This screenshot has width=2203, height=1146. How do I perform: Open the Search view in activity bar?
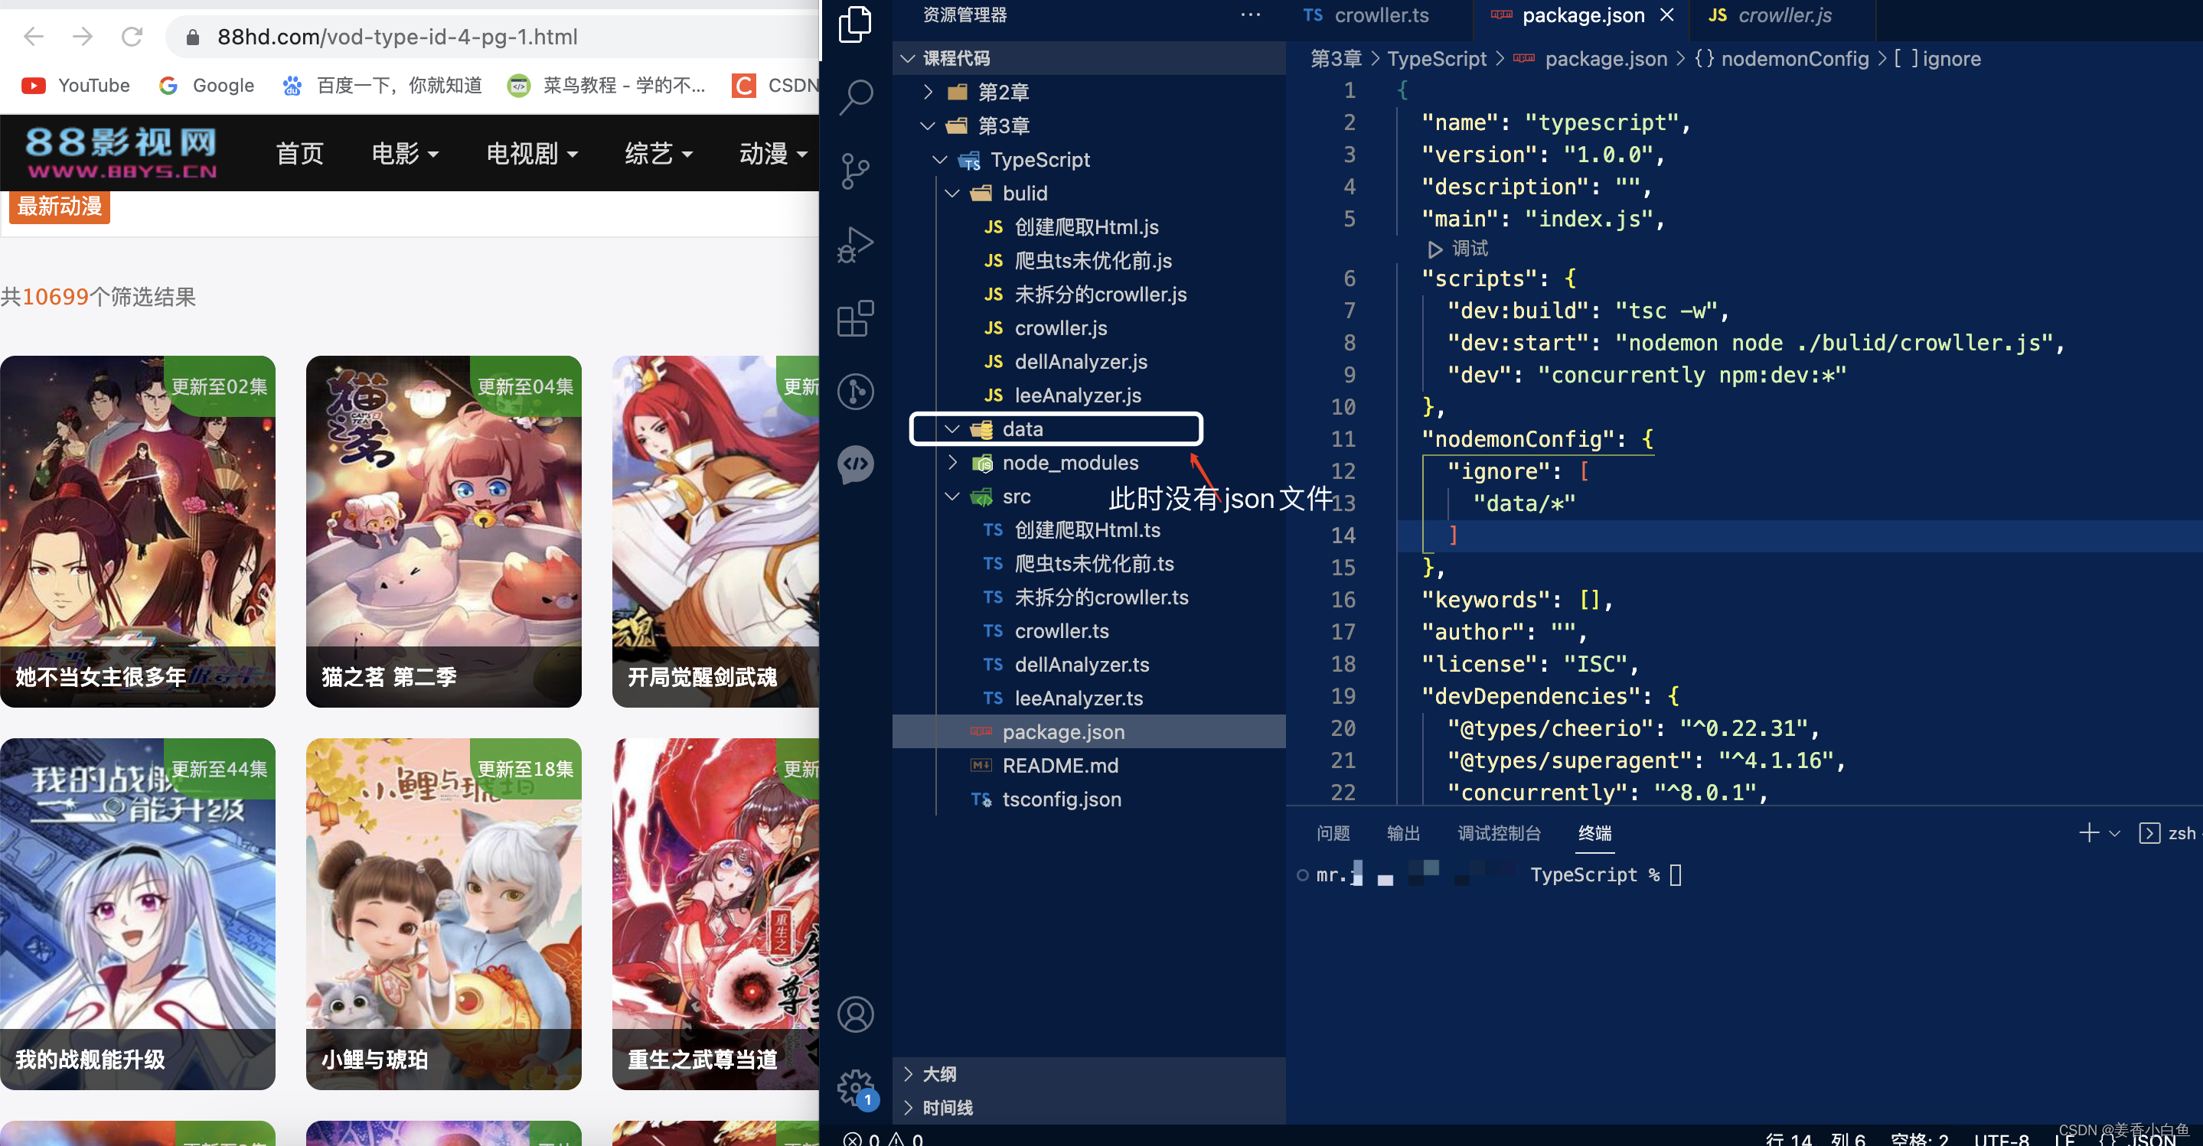[855, 96]
